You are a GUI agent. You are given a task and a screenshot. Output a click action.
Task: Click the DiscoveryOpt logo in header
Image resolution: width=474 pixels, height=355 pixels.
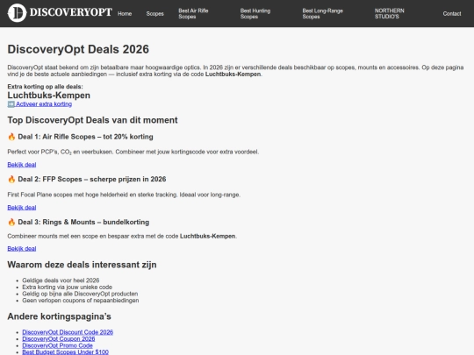click(x=60, y=12)
